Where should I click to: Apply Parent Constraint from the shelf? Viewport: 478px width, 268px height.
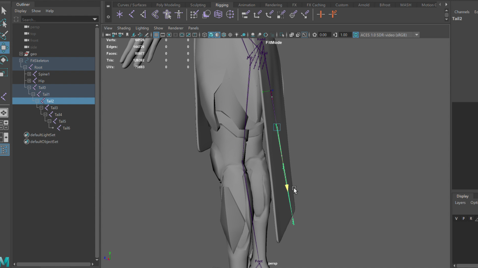[x=246, y=14]
